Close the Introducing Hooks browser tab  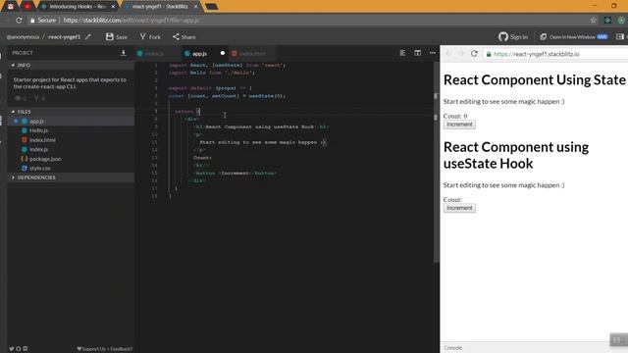point(113,7)
